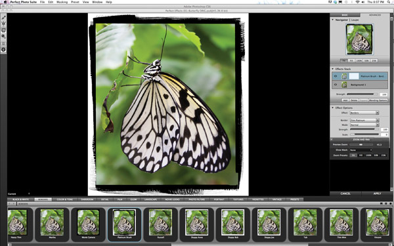Switch to the Vintage effects tab
Screen dimensions: 394x246
276,199
